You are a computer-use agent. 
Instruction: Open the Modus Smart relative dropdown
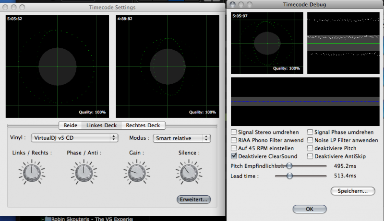click(181, 138)
